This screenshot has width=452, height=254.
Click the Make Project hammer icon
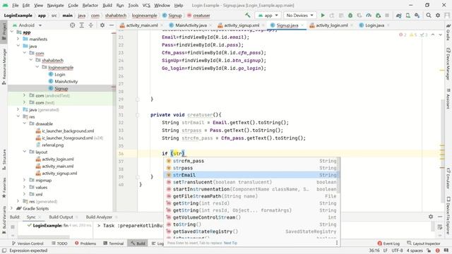(248, 16)
